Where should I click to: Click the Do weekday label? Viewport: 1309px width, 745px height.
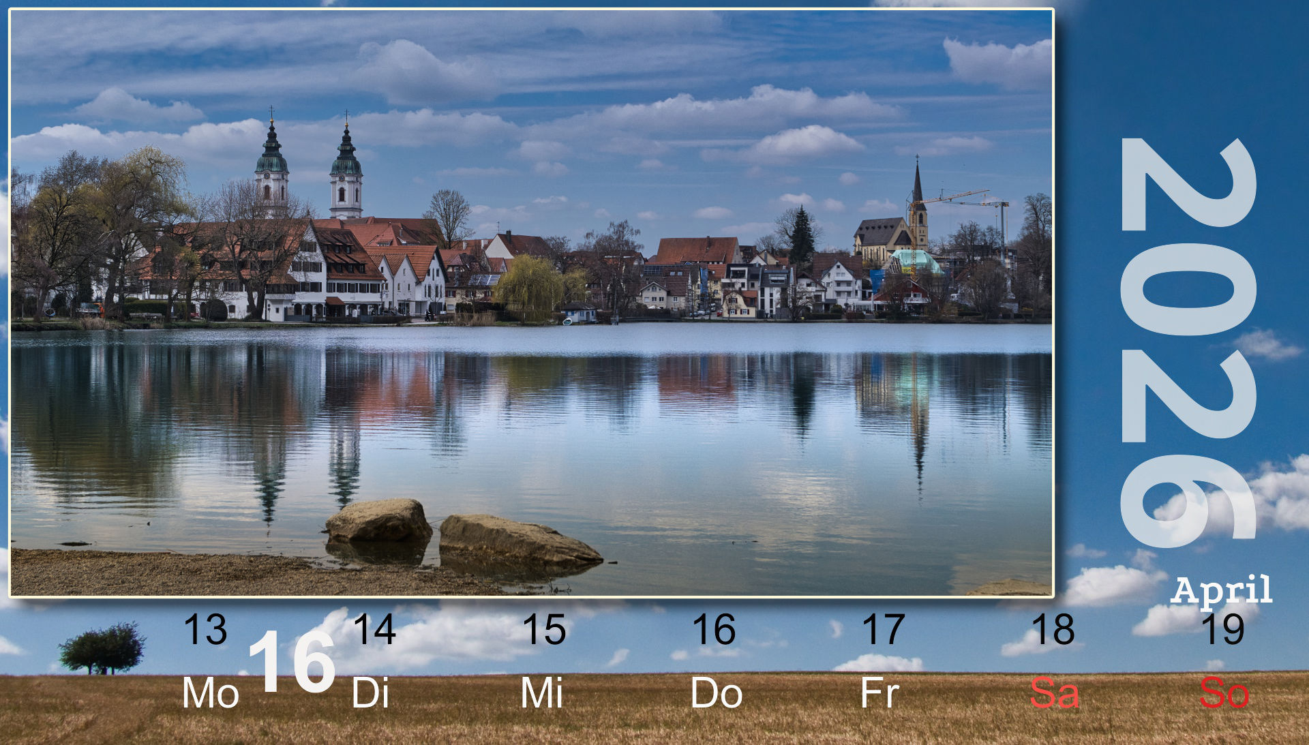[716, 693]
